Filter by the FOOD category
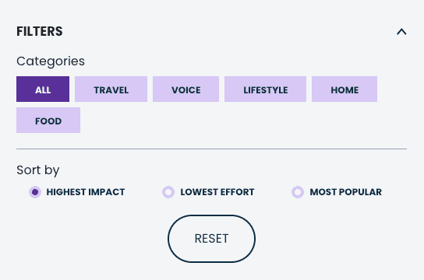424x280 pixels. [x=48, y=120]
